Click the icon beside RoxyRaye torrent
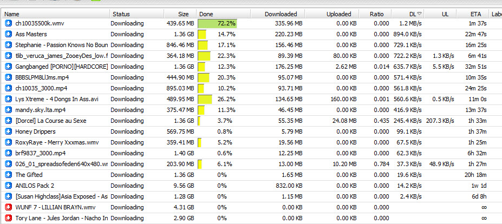The height and width of the screenshot is (224, 502). coord(8,142)
